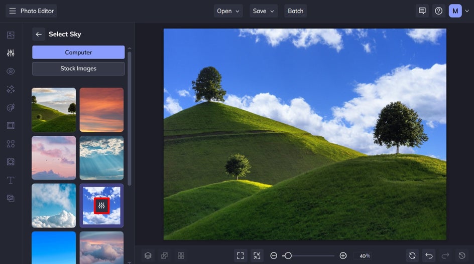
Task: Go back with the Select Sky arrow
Action: tap(39, 34)
